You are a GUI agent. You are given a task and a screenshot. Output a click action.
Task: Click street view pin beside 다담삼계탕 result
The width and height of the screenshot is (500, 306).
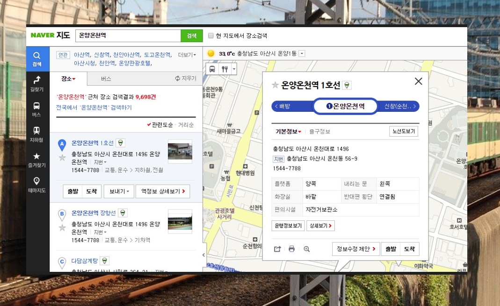coord(105,261)
